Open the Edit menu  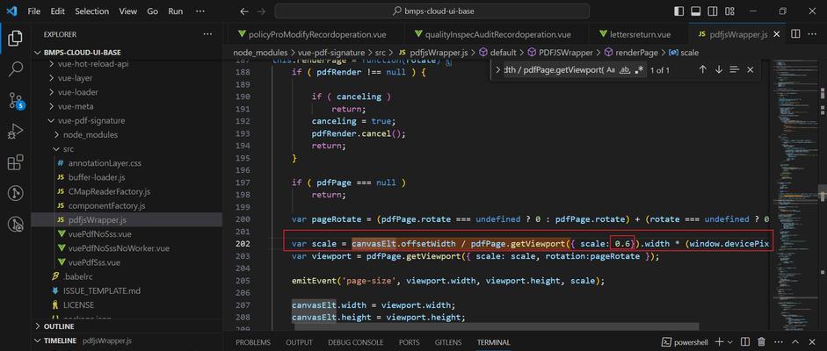tap(58, 11)
